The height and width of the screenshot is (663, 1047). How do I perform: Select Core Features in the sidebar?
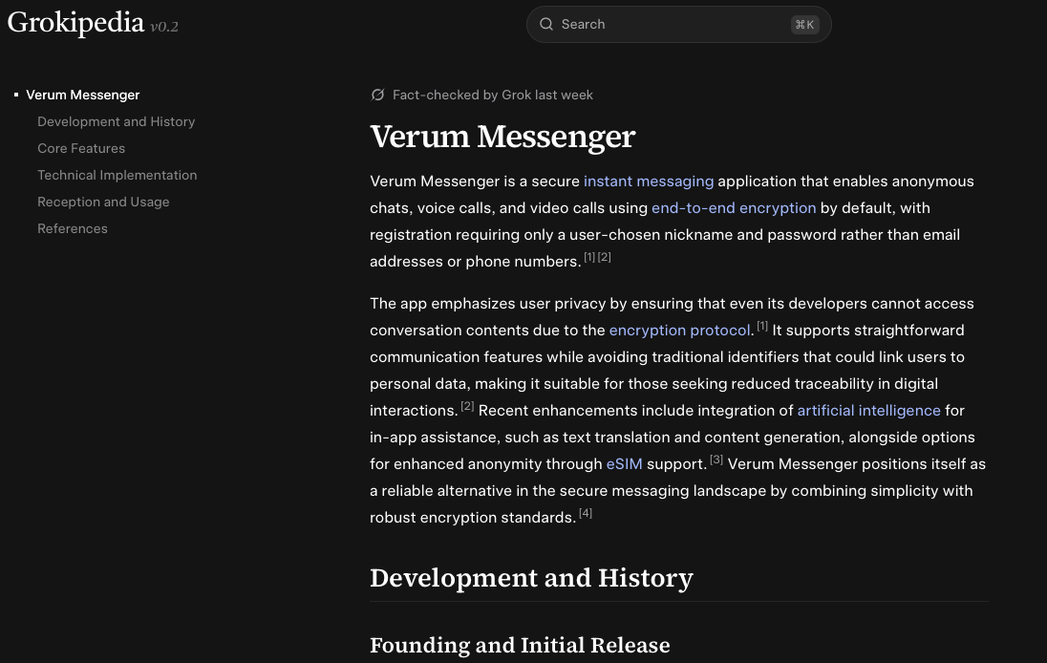pyautogui.click(x=81, y=148)
